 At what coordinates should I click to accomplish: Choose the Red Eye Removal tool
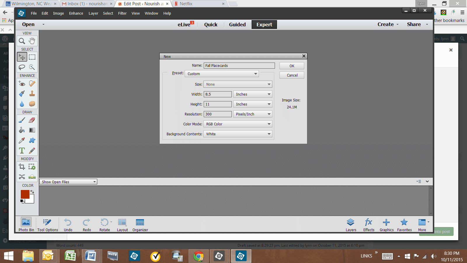22,84
